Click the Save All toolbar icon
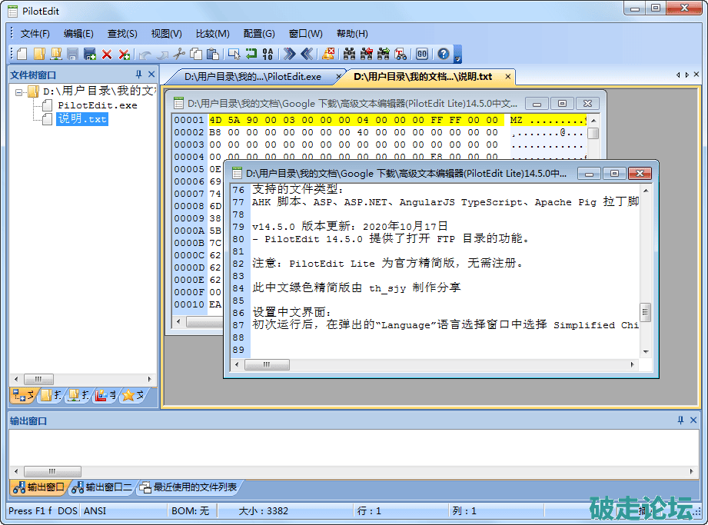 tap(90, 54)
